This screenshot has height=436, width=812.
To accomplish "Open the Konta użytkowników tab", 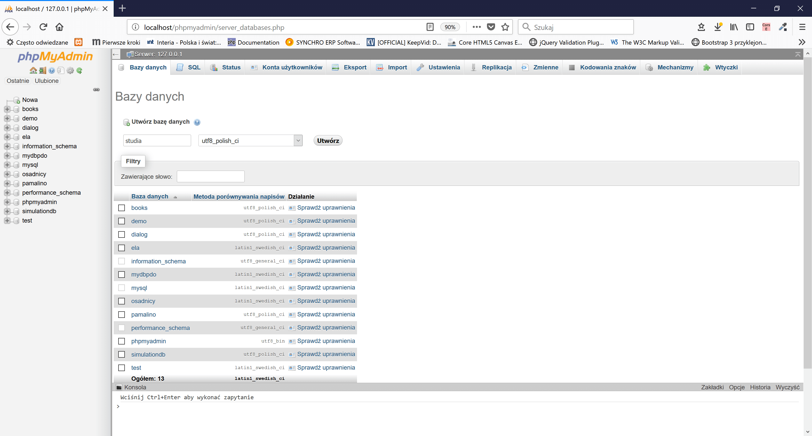I will pyautogui.click(x=286, y=67).
